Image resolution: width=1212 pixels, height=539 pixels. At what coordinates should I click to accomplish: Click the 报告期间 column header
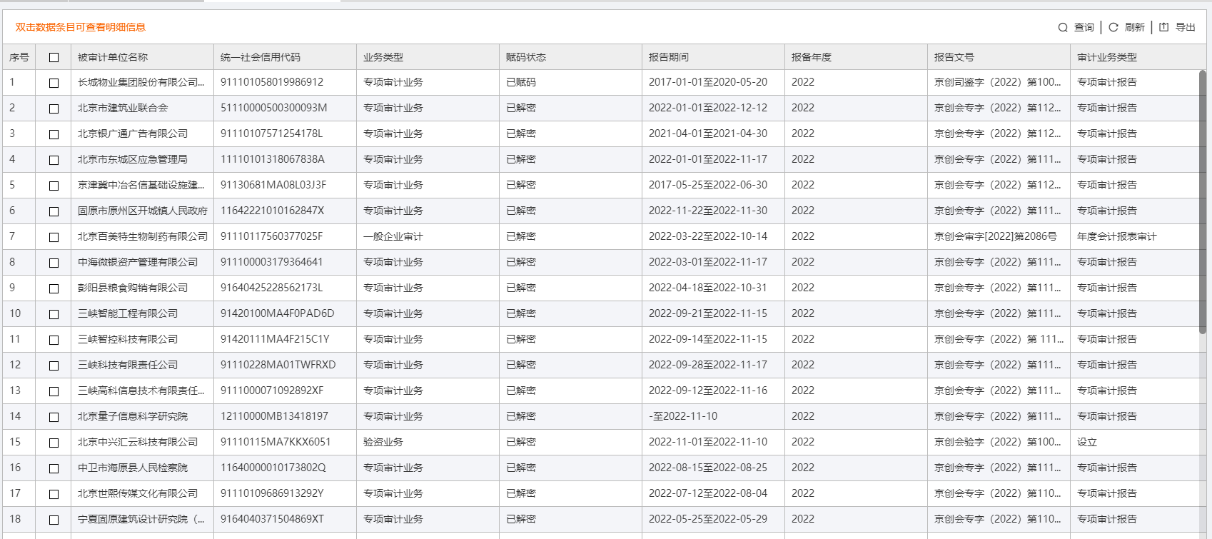(x=669, y=57)
